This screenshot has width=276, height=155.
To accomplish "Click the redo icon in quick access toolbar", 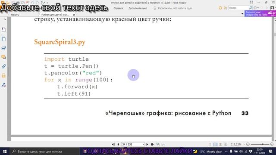I will 37,3.
